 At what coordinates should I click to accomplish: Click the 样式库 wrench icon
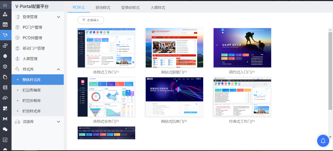pyautogui.click(x=18, y=69)
